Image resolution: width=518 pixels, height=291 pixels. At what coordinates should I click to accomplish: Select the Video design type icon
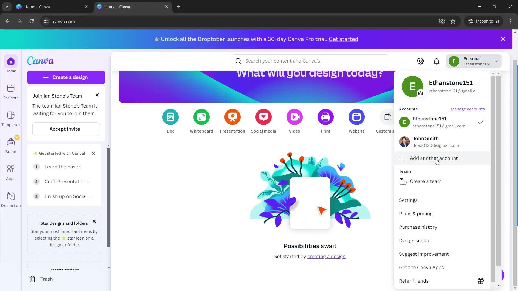click(x=295, y=117)
